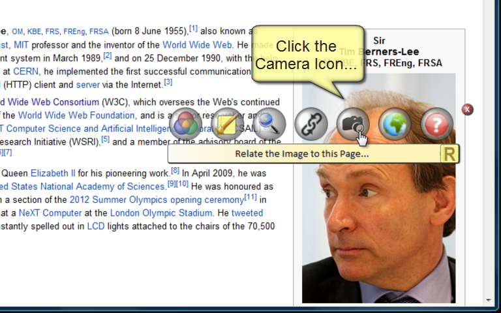Click the chain link icon
The width and height of the screenshot is (501, 313).
[x=311, y=124]
